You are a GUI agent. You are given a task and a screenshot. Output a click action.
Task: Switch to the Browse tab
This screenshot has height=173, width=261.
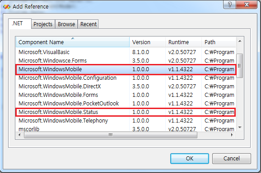click(x=66, y=24)
